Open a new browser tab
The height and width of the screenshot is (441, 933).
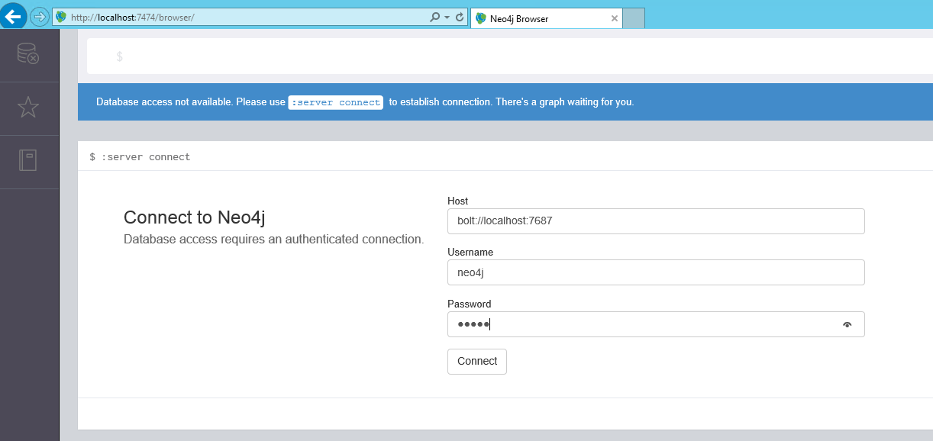click(634, 18)
